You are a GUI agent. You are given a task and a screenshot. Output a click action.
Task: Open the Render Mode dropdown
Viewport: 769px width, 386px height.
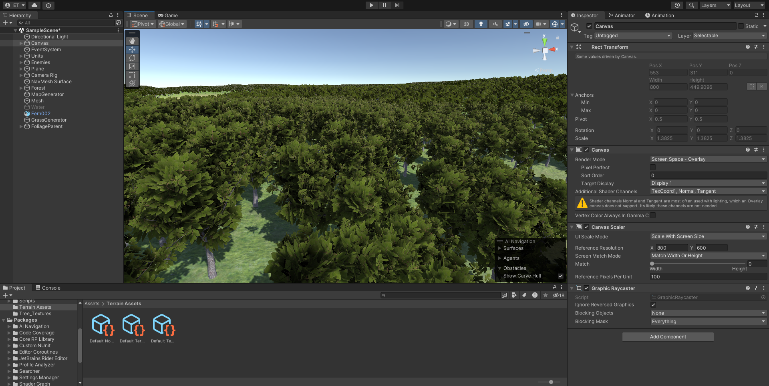click(708, 159)
